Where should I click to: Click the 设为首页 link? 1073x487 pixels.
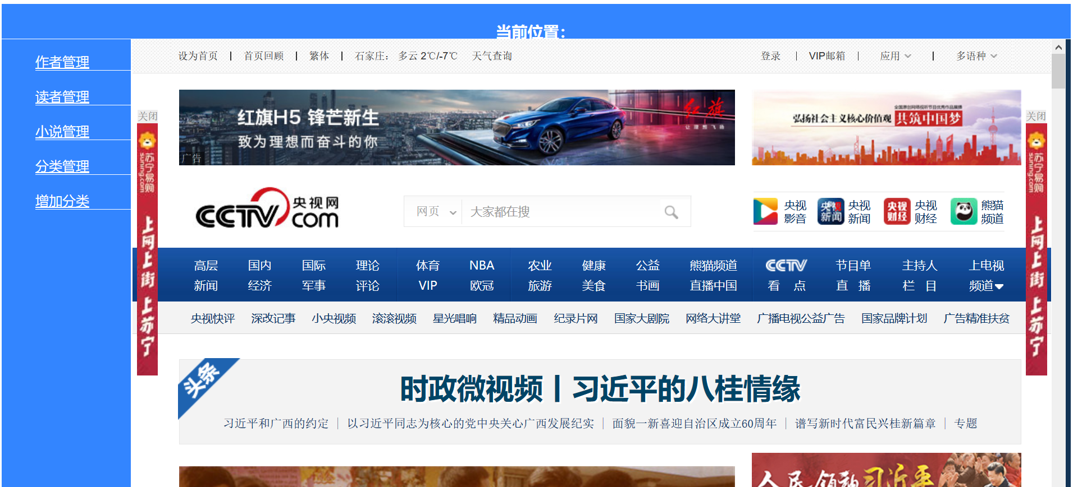click(198, 56)
